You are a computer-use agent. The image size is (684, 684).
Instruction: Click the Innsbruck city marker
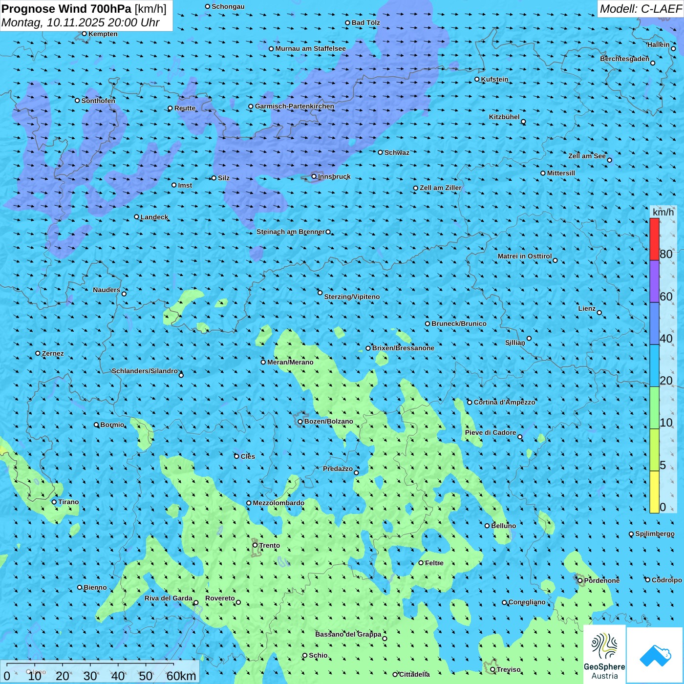314,176
